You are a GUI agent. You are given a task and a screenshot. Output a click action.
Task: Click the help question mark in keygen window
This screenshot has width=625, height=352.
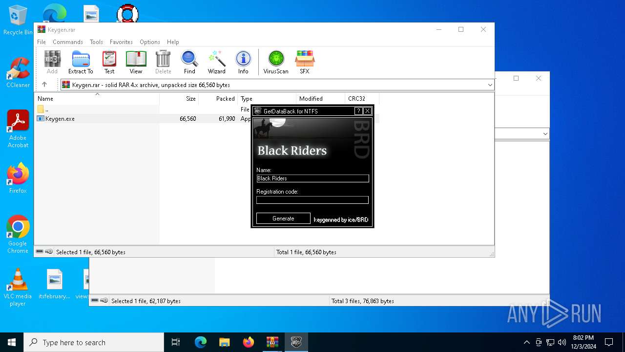pyautogui.click(x=358, y=111)
